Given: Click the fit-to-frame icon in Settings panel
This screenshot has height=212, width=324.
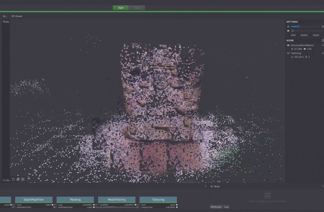Looking at the screenshot, I should (x=323, y=27).
